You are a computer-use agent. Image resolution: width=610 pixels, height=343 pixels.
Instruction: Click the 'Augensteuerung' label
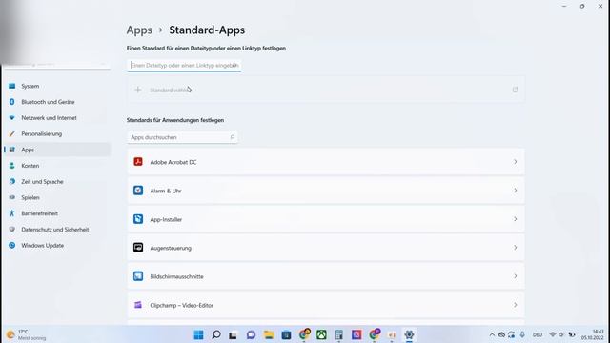point(171,248)
